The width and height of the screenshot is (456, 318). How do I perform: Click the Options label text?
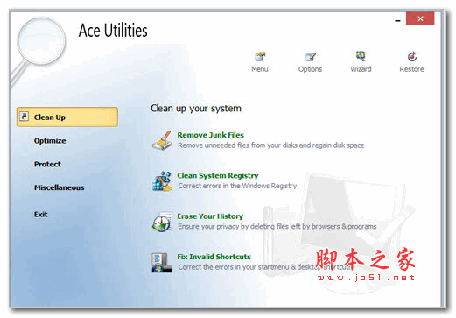(x=310, y=69)
